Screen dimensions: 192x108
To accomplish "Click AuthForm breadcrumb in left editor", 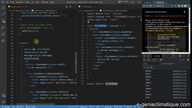I will tap(52, 11).
